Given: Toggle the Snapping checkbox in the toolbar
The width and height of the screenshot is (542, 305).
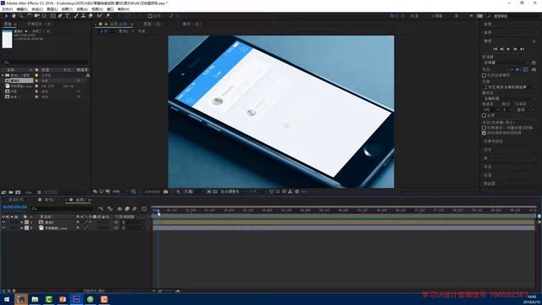Looking at the screenshot, I should click(x=150, y=16).
